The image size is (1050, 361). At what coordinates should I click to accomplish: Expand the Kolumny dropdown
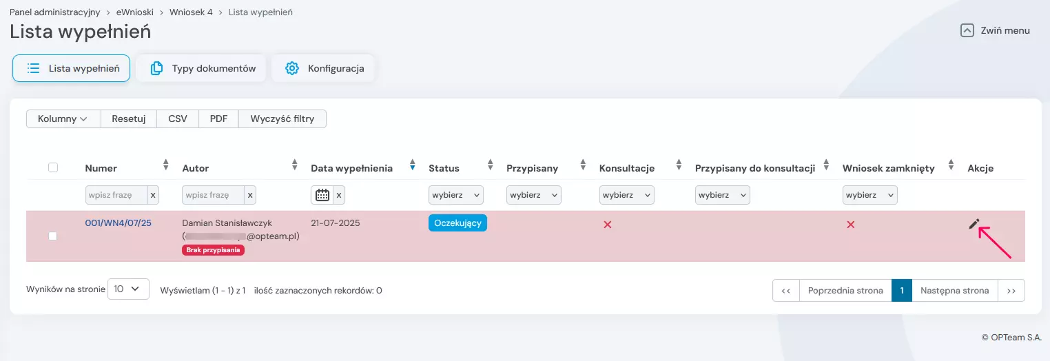(63, 118)
